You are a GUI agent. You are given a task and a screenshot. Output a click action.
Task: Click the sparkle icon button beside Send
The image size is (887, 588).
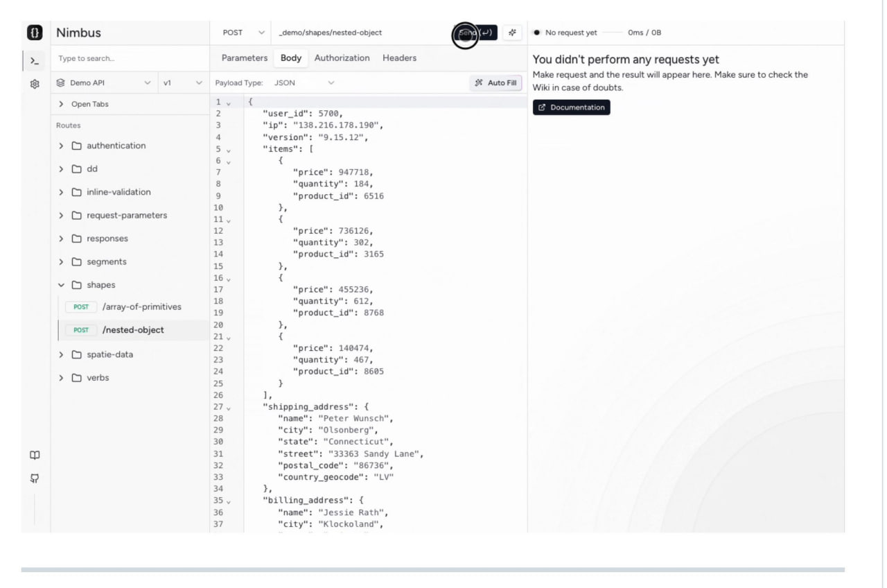[513, 33]
